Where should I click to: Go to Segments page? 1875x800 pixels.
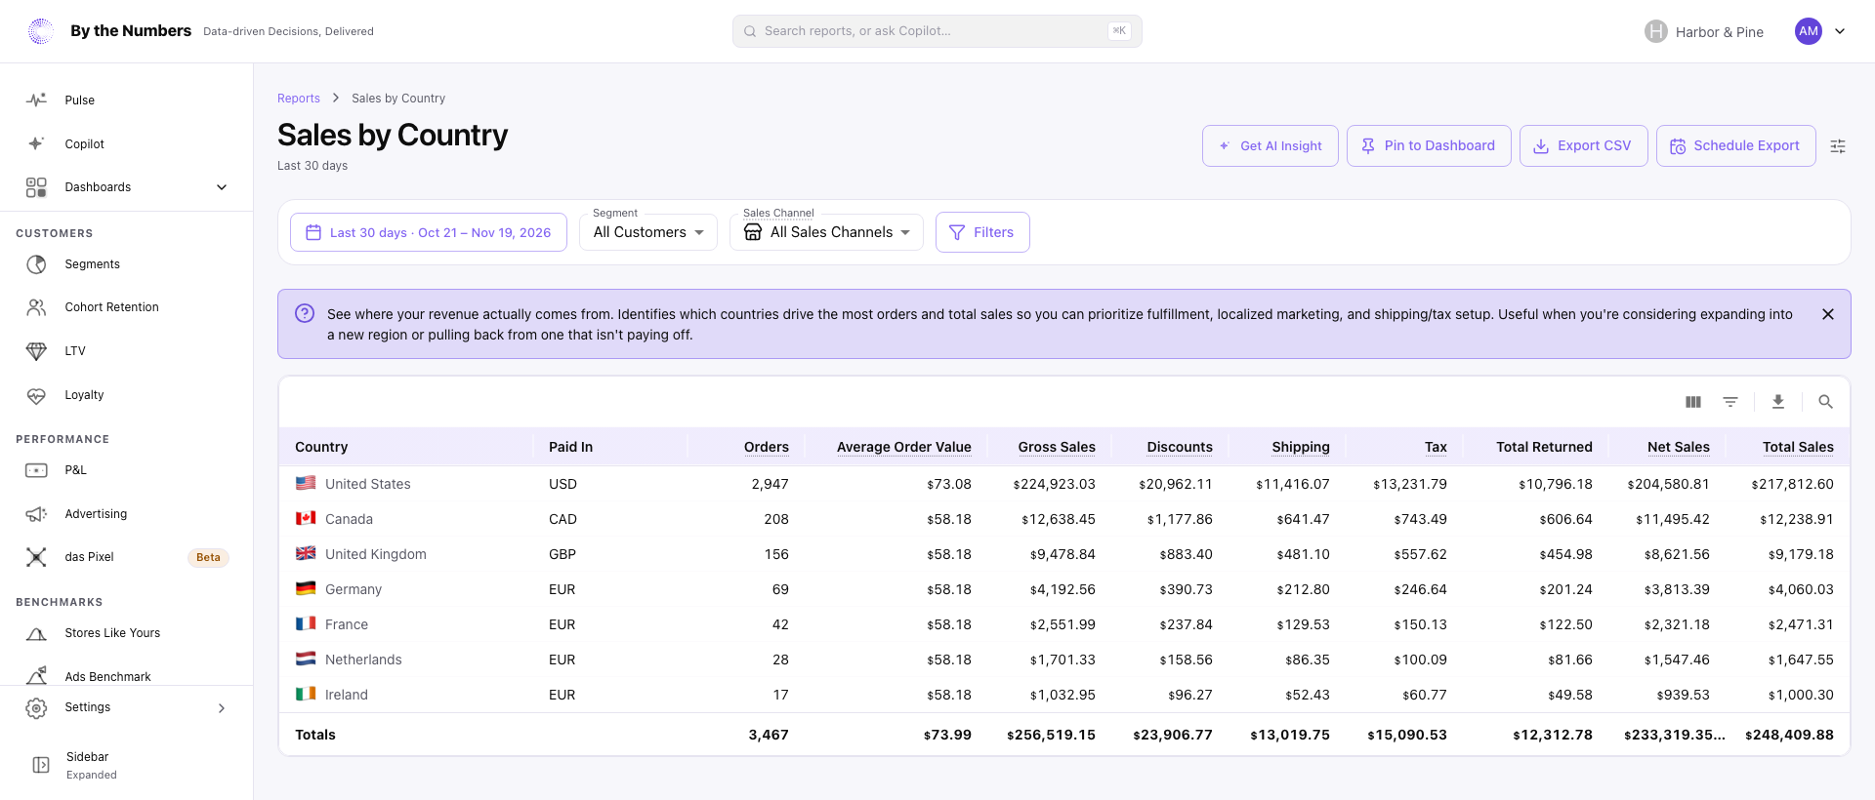127,264
